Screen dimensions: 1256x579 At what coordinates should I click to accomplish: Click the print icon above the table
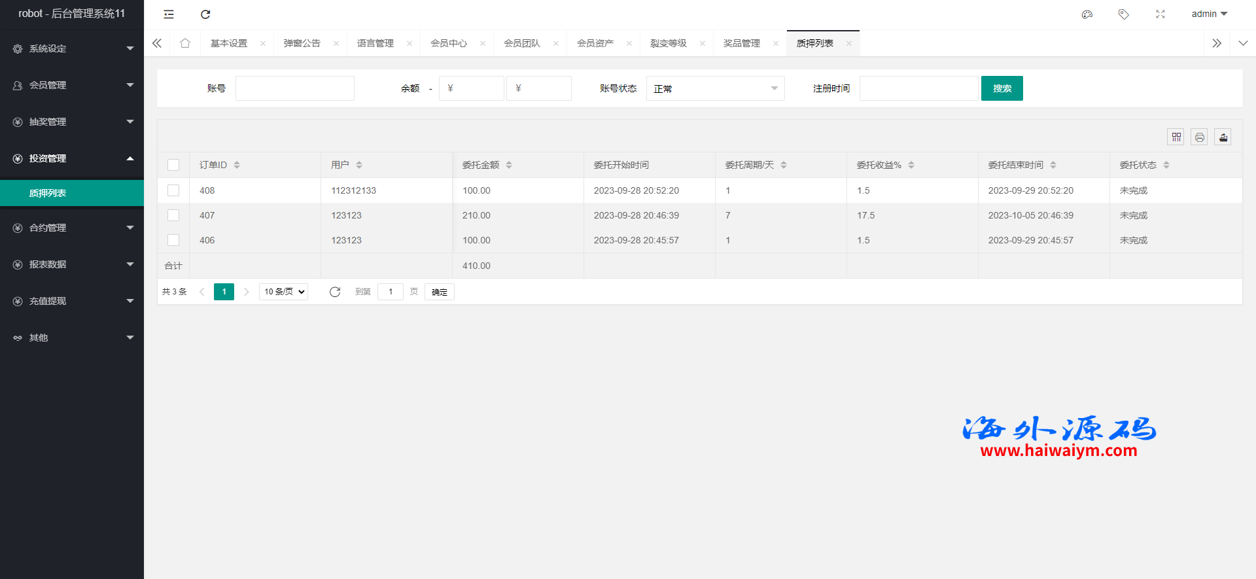tap(1200, 137)
